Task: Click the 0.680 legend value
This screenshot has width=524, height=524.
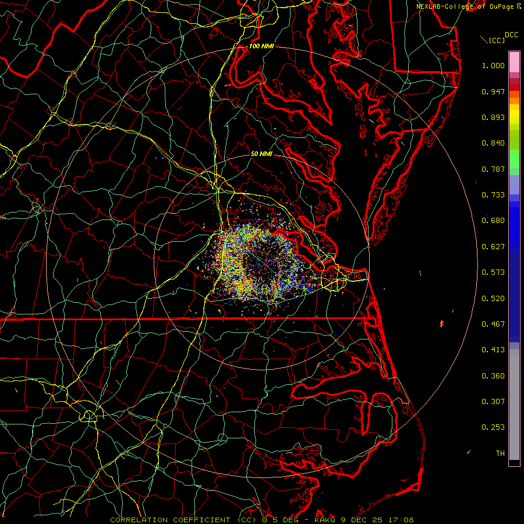Action: 493,221
